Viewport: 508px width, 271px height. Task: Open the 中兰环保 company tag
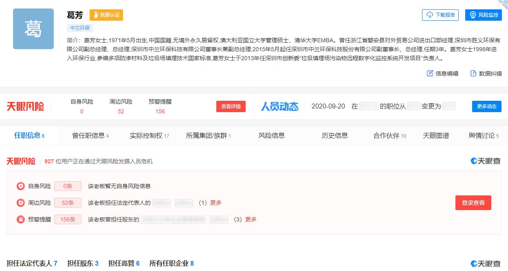tap(80, 28)
